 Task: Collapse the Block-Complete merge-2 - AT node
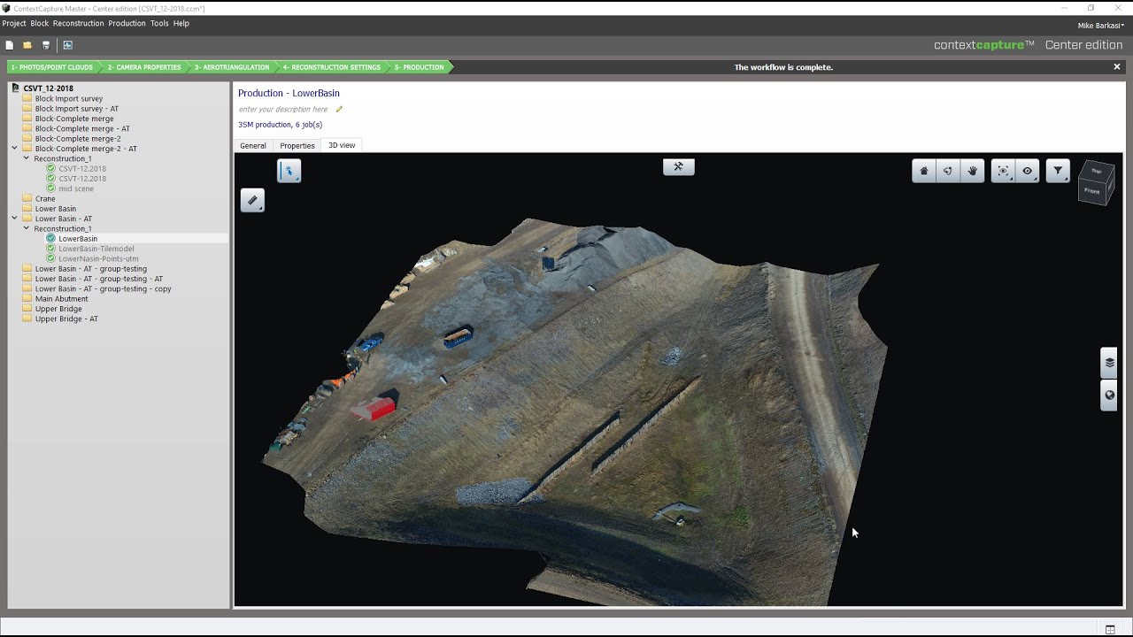pos(15,149)
